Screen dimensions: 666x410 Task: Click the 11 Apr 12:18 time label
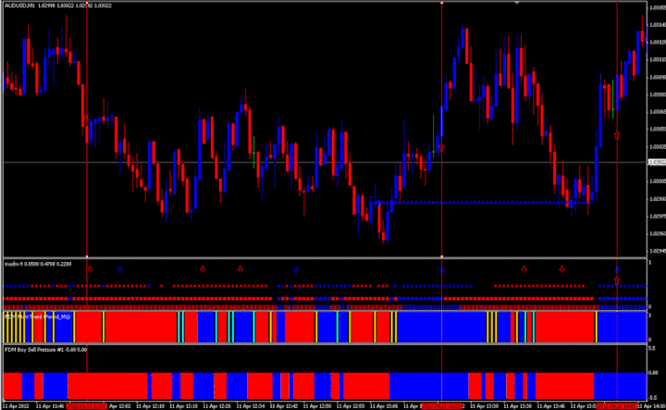coord(183,406)
